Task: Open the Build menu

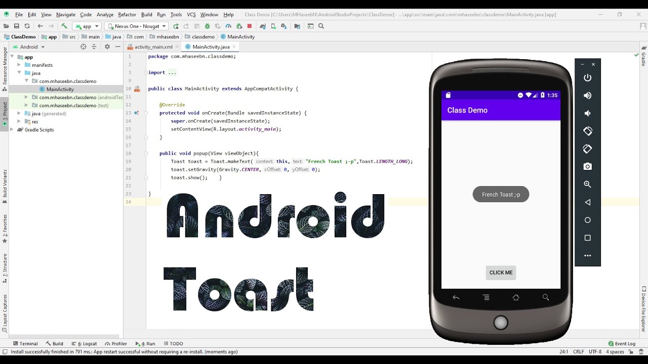Action: (x=147, y=15)
